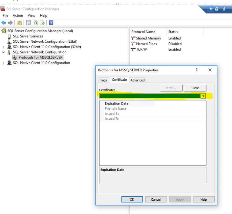Click the Certificate combo box field
This screenshot has width=232, height=214.
152,96
